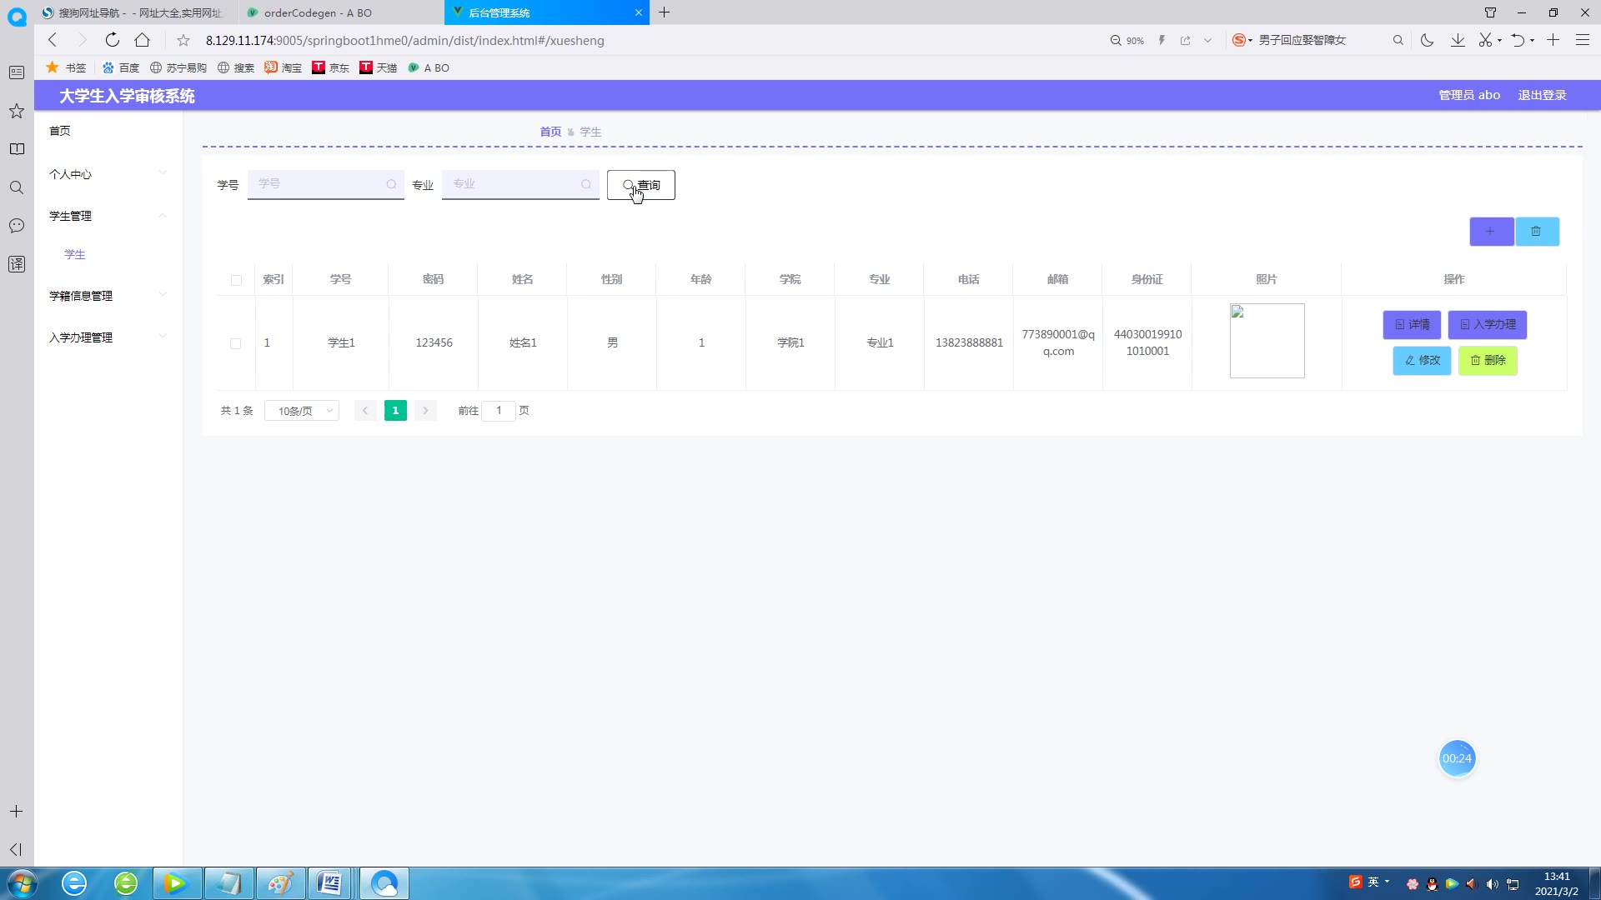Check the row checkbox for 学生1
The height and width of the screenshot is (900, 1601).
[236, 343]
